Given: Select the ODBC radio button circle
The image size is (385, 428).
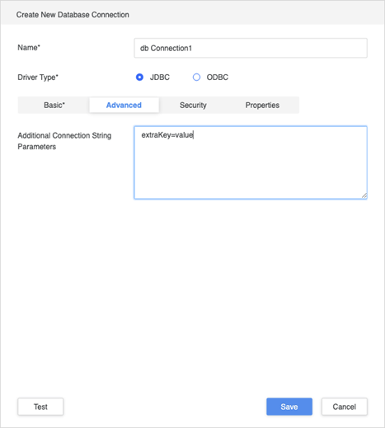Looking at the screenshot, I should point(196,78).
